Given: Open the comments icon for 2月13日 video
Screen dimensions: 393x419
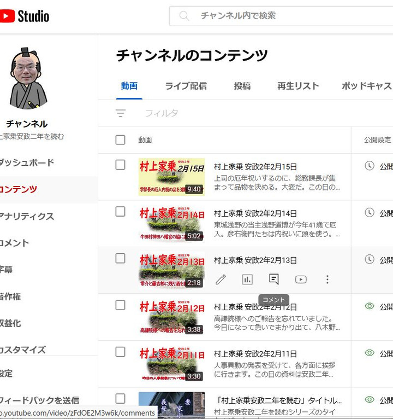Looking at the screenshot, I should 274,280.
